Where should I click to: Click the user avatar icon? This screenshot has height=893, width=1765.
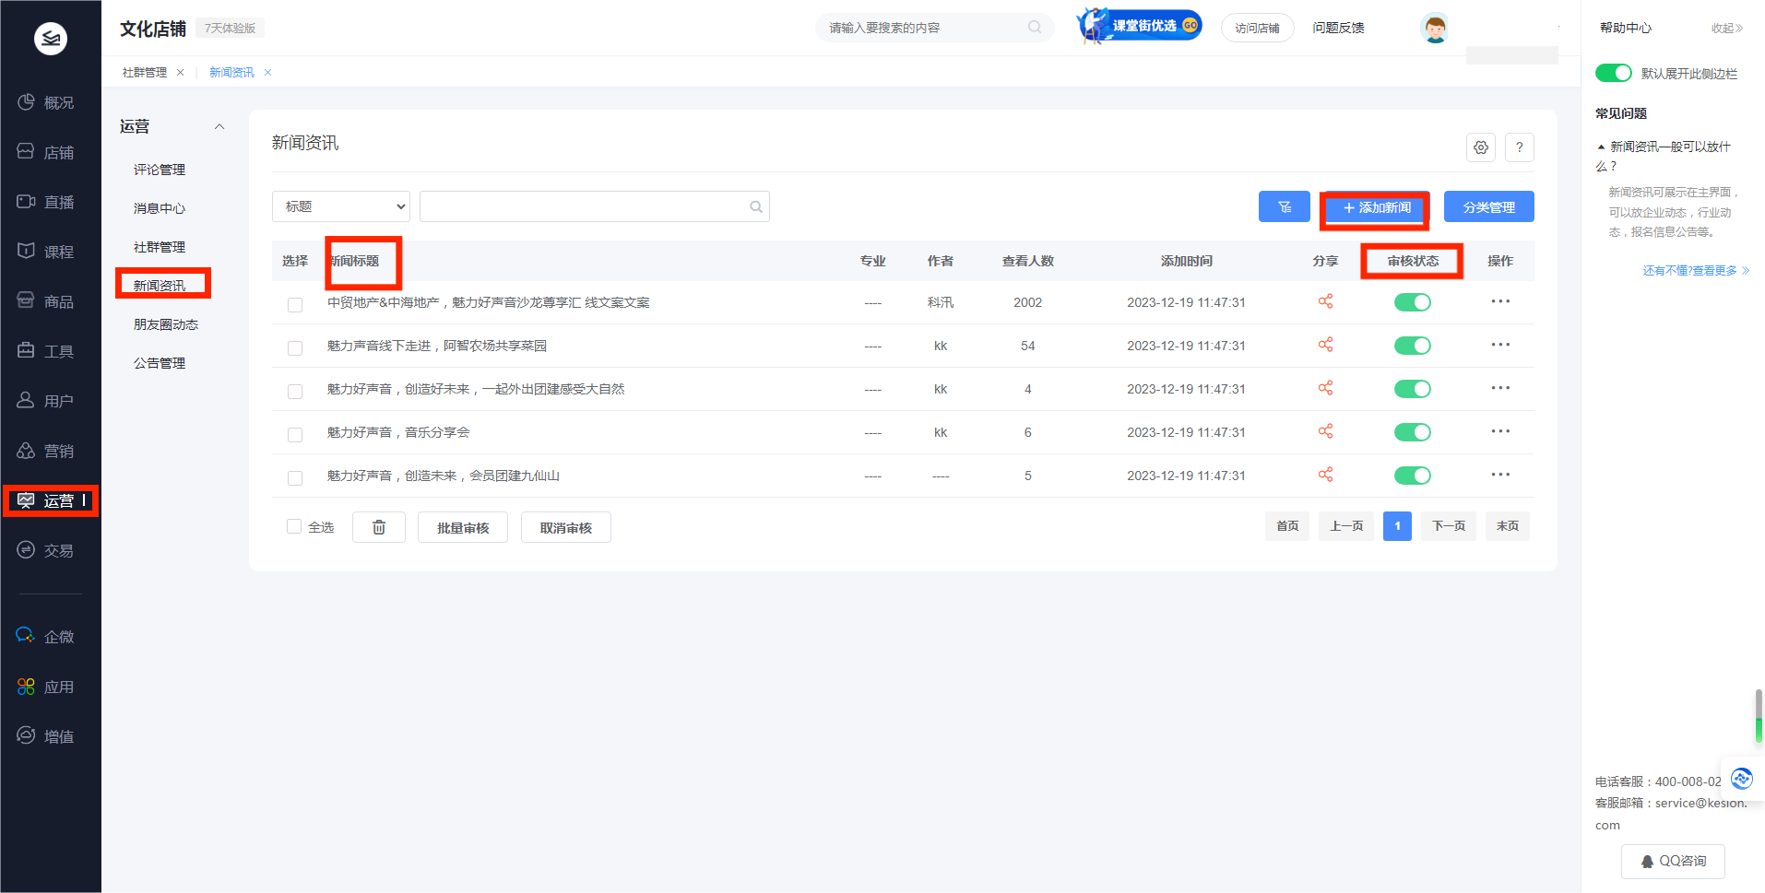tap(1434, 28)
